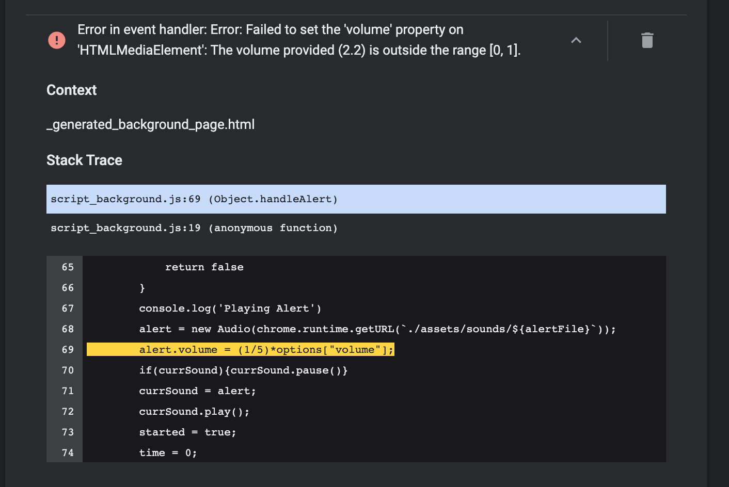Click the 'started = true;' code line
This screenshot has height=487, width=729.
pos(187,432)
